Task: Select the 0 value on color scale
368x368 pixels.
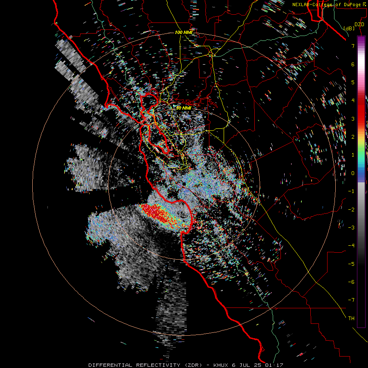Action: pos(353,173)
